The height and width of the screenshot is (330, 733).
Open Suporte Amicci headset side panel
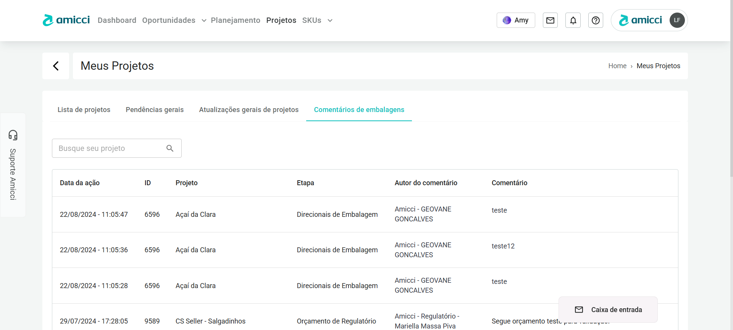pos(13,165)
